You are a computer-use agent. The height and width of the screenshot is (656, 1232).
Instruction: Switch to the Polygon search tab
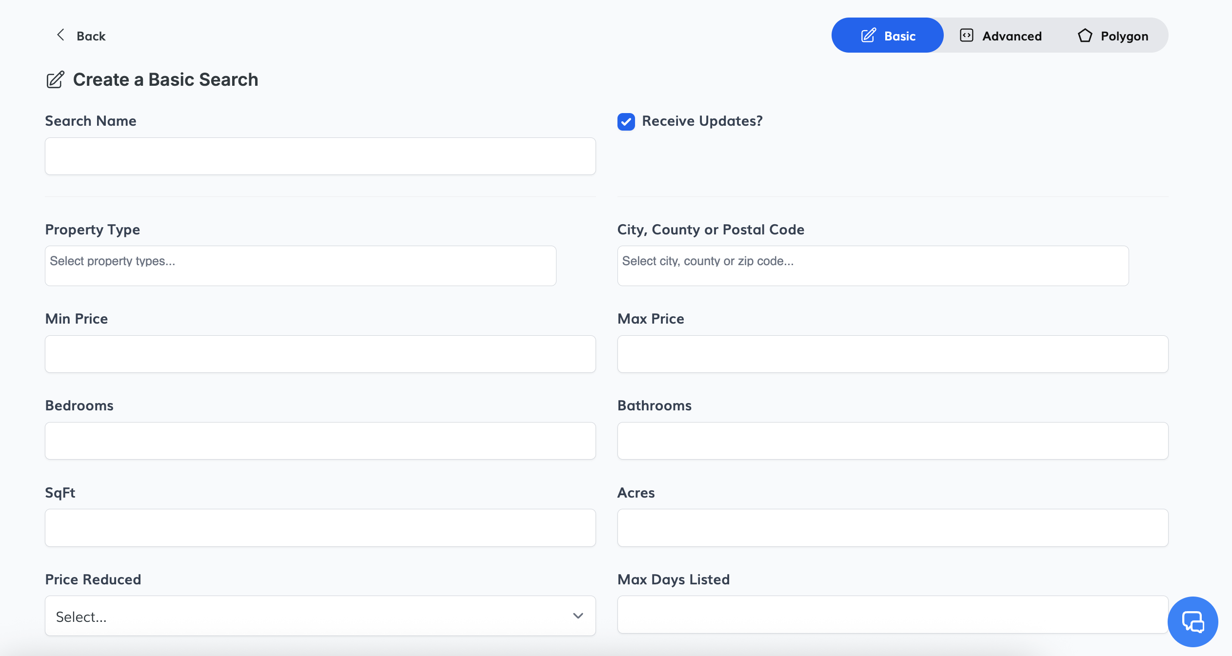click(x=1113, y=36)
